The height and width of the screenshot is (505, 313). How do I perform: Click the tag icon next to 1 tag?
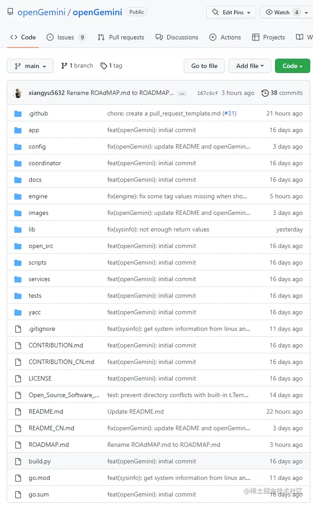(104, 66)
